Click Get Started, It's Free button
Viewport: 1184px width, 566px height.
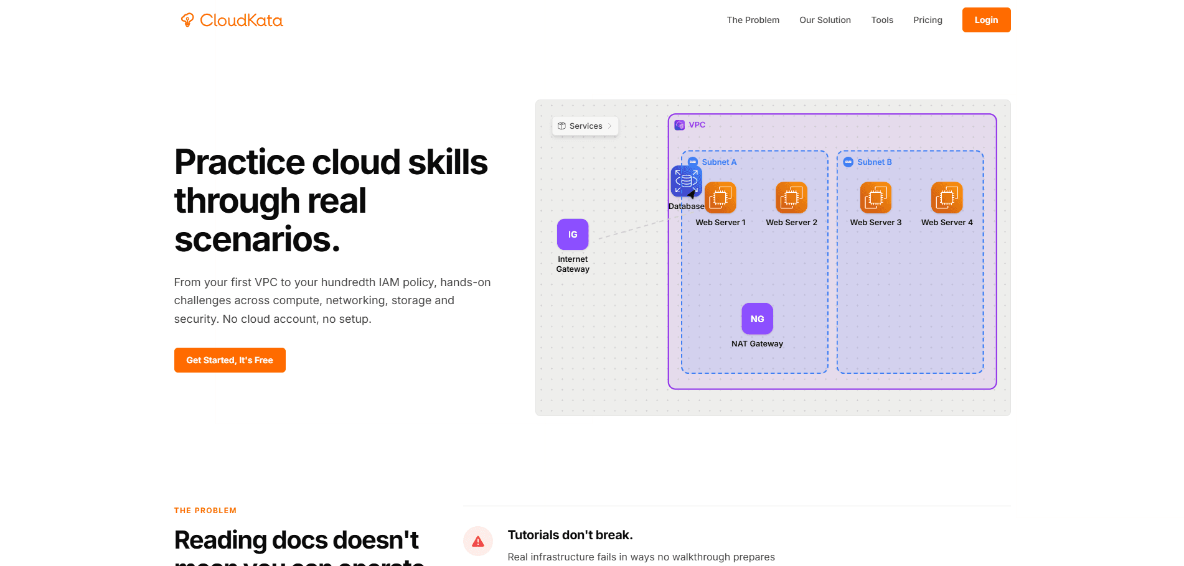tap(230, 360)
